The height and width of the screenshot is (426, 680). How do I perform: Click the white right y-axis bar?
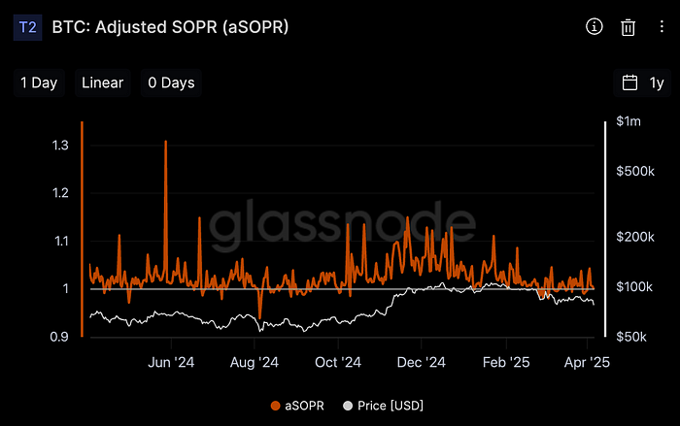tap(605, 229)
